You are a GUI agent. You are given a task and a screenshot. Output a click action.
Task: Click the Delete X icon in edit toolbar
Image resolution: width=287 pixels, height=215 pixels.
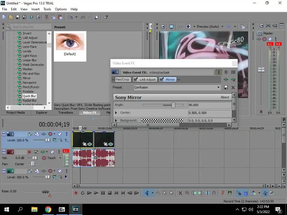pyautogui.click(x=180, y=193)
